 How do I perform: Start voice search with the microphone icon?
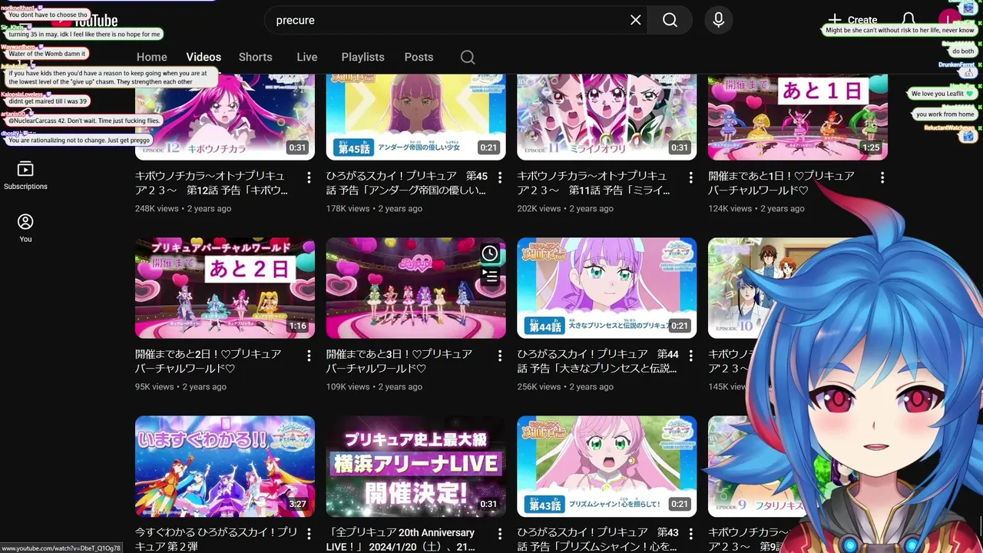coord(718,20)
